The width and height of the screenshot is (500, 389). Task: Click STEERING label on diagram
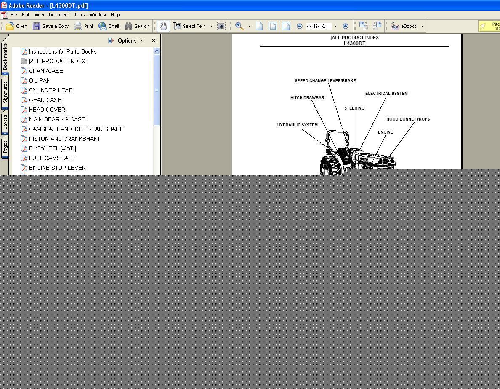pos(354,108)
